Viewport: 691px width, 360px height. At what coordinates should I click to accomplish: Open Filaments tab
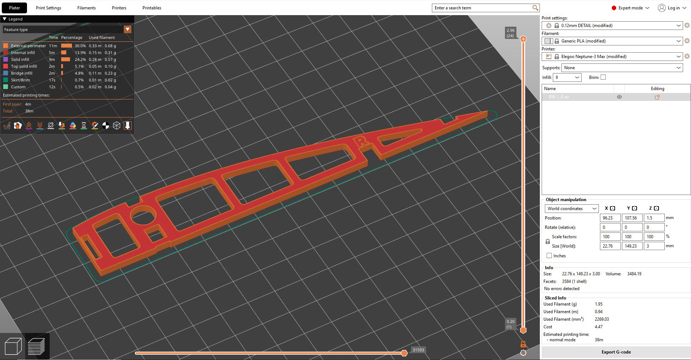[x=86, y=8]
